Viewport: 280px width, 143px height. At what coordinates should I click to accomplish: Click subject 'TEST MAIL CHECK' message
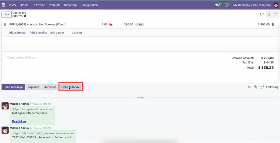(43, 134)
